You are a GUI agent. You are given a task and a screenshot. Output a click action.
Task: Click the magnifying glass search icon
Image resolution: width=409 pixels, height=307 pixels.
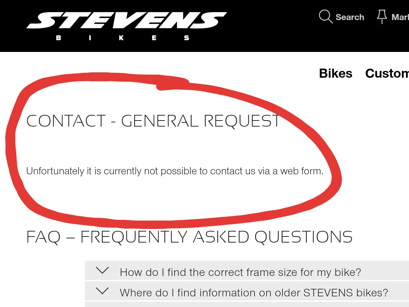[x=325, y=17]
